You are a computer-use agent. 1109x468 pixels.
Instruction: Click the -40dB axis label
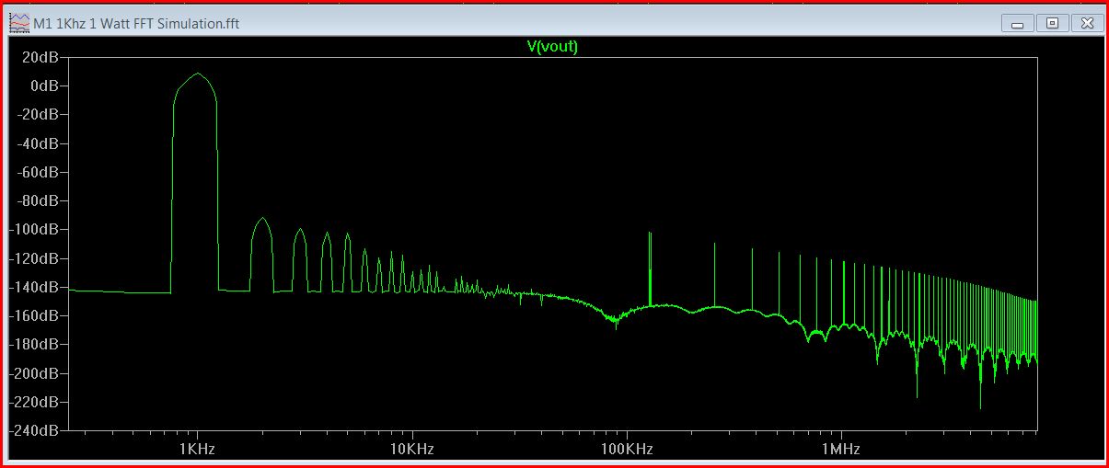click(x=38, y=143)
